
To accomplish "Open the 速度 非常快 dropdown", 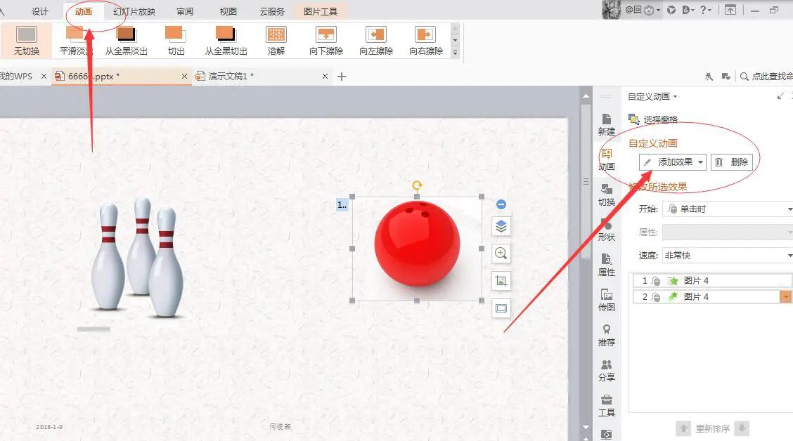I will click(x=728, y=256).
